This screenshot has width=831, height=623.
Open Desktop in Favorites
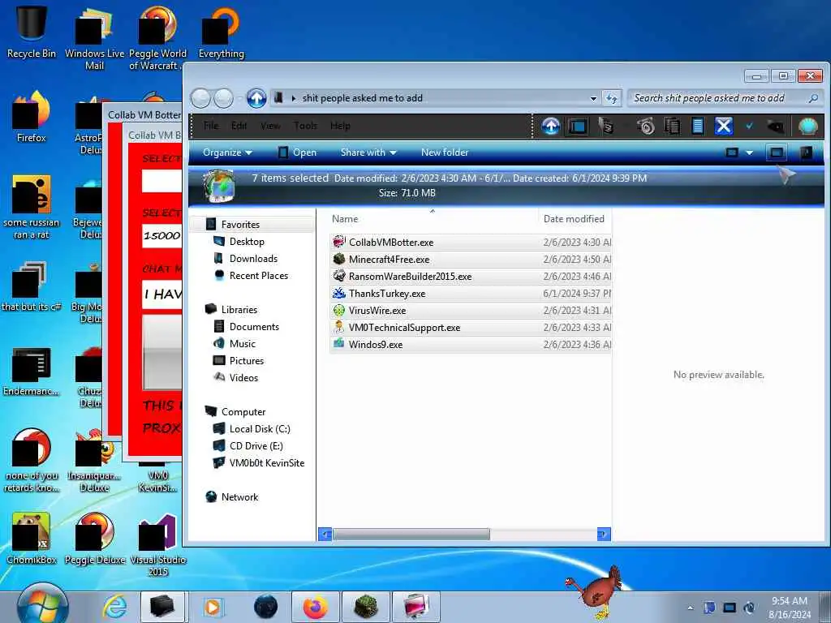pos(247,242)
